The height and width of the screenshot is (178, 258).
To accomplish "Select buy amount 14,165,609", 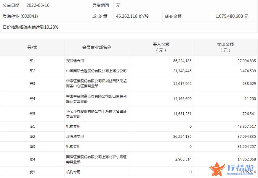I will [x=182, y=98].
